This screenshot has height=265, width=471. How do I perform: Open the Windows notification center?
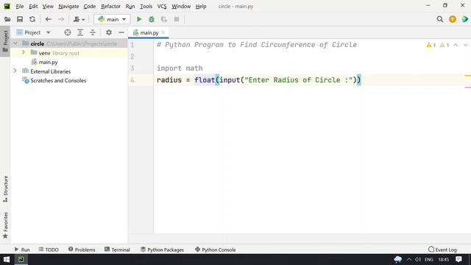[458, 259]
